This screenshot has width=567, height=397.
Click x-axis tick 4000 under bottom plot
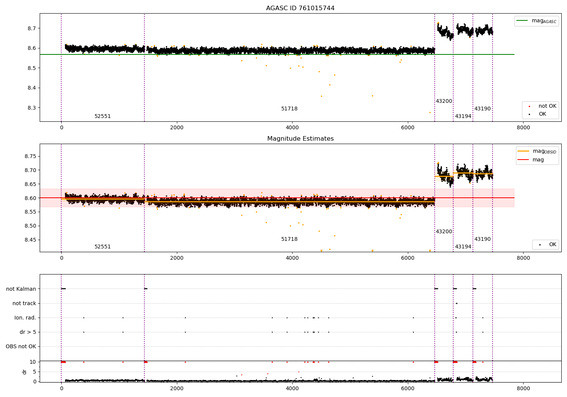click(292, 389)
